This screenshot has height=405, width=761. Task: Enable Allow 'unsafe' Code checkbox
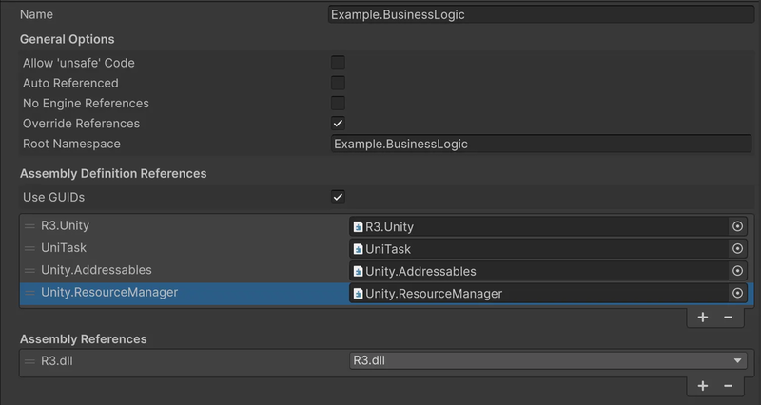(338, 63)
